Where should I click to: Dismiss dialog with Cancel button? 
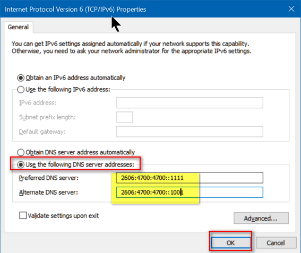pos(276,243)
